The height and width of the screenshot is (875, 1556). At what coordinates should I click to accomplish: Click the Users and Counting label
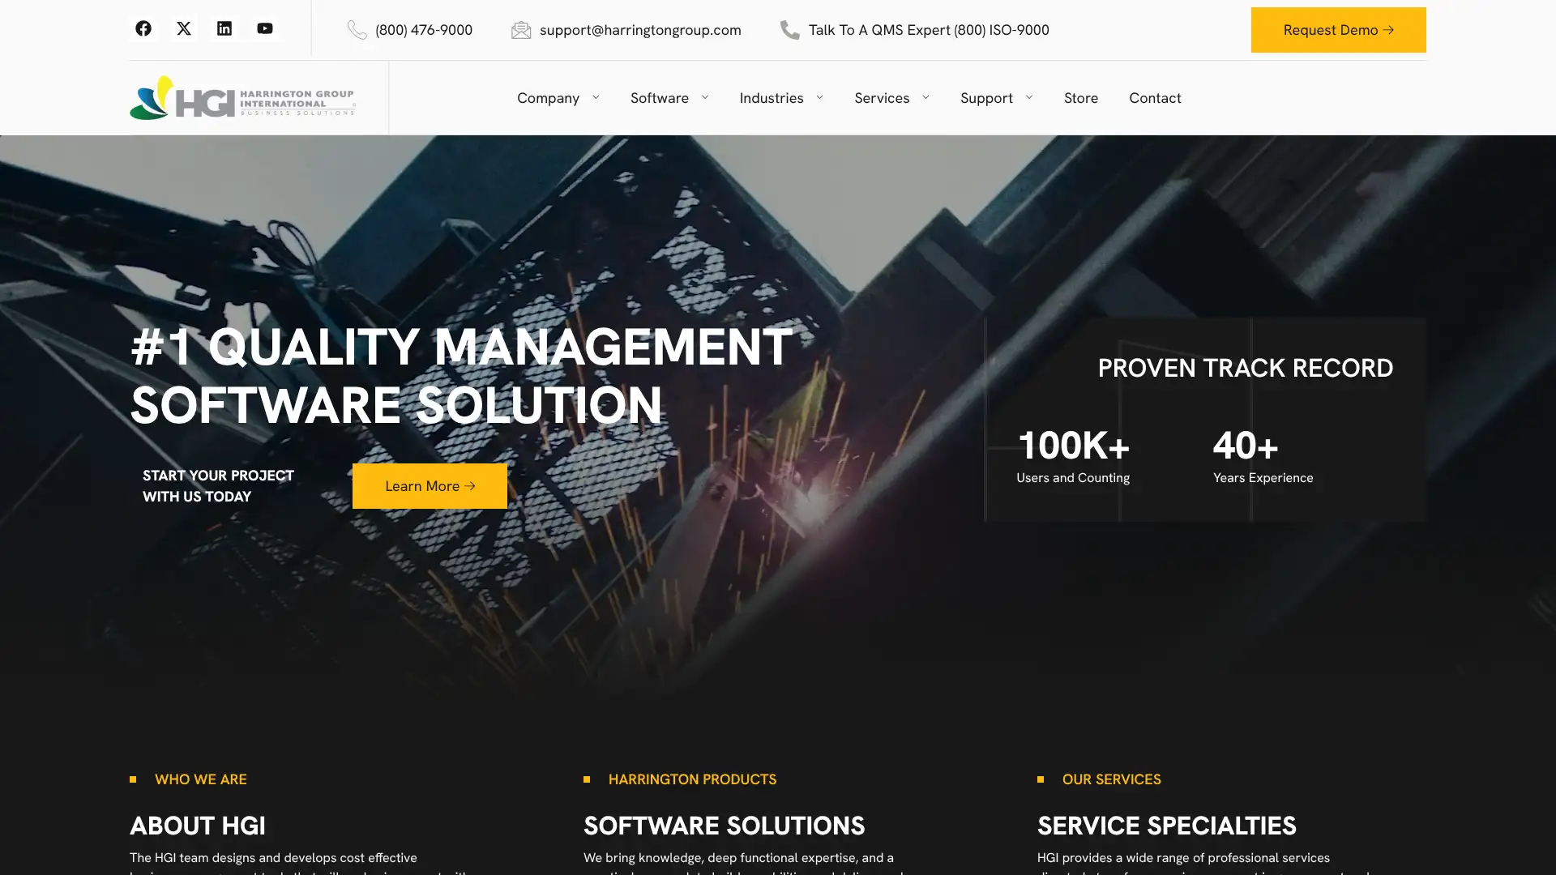pyautogui.click(x=1073, y=478)
